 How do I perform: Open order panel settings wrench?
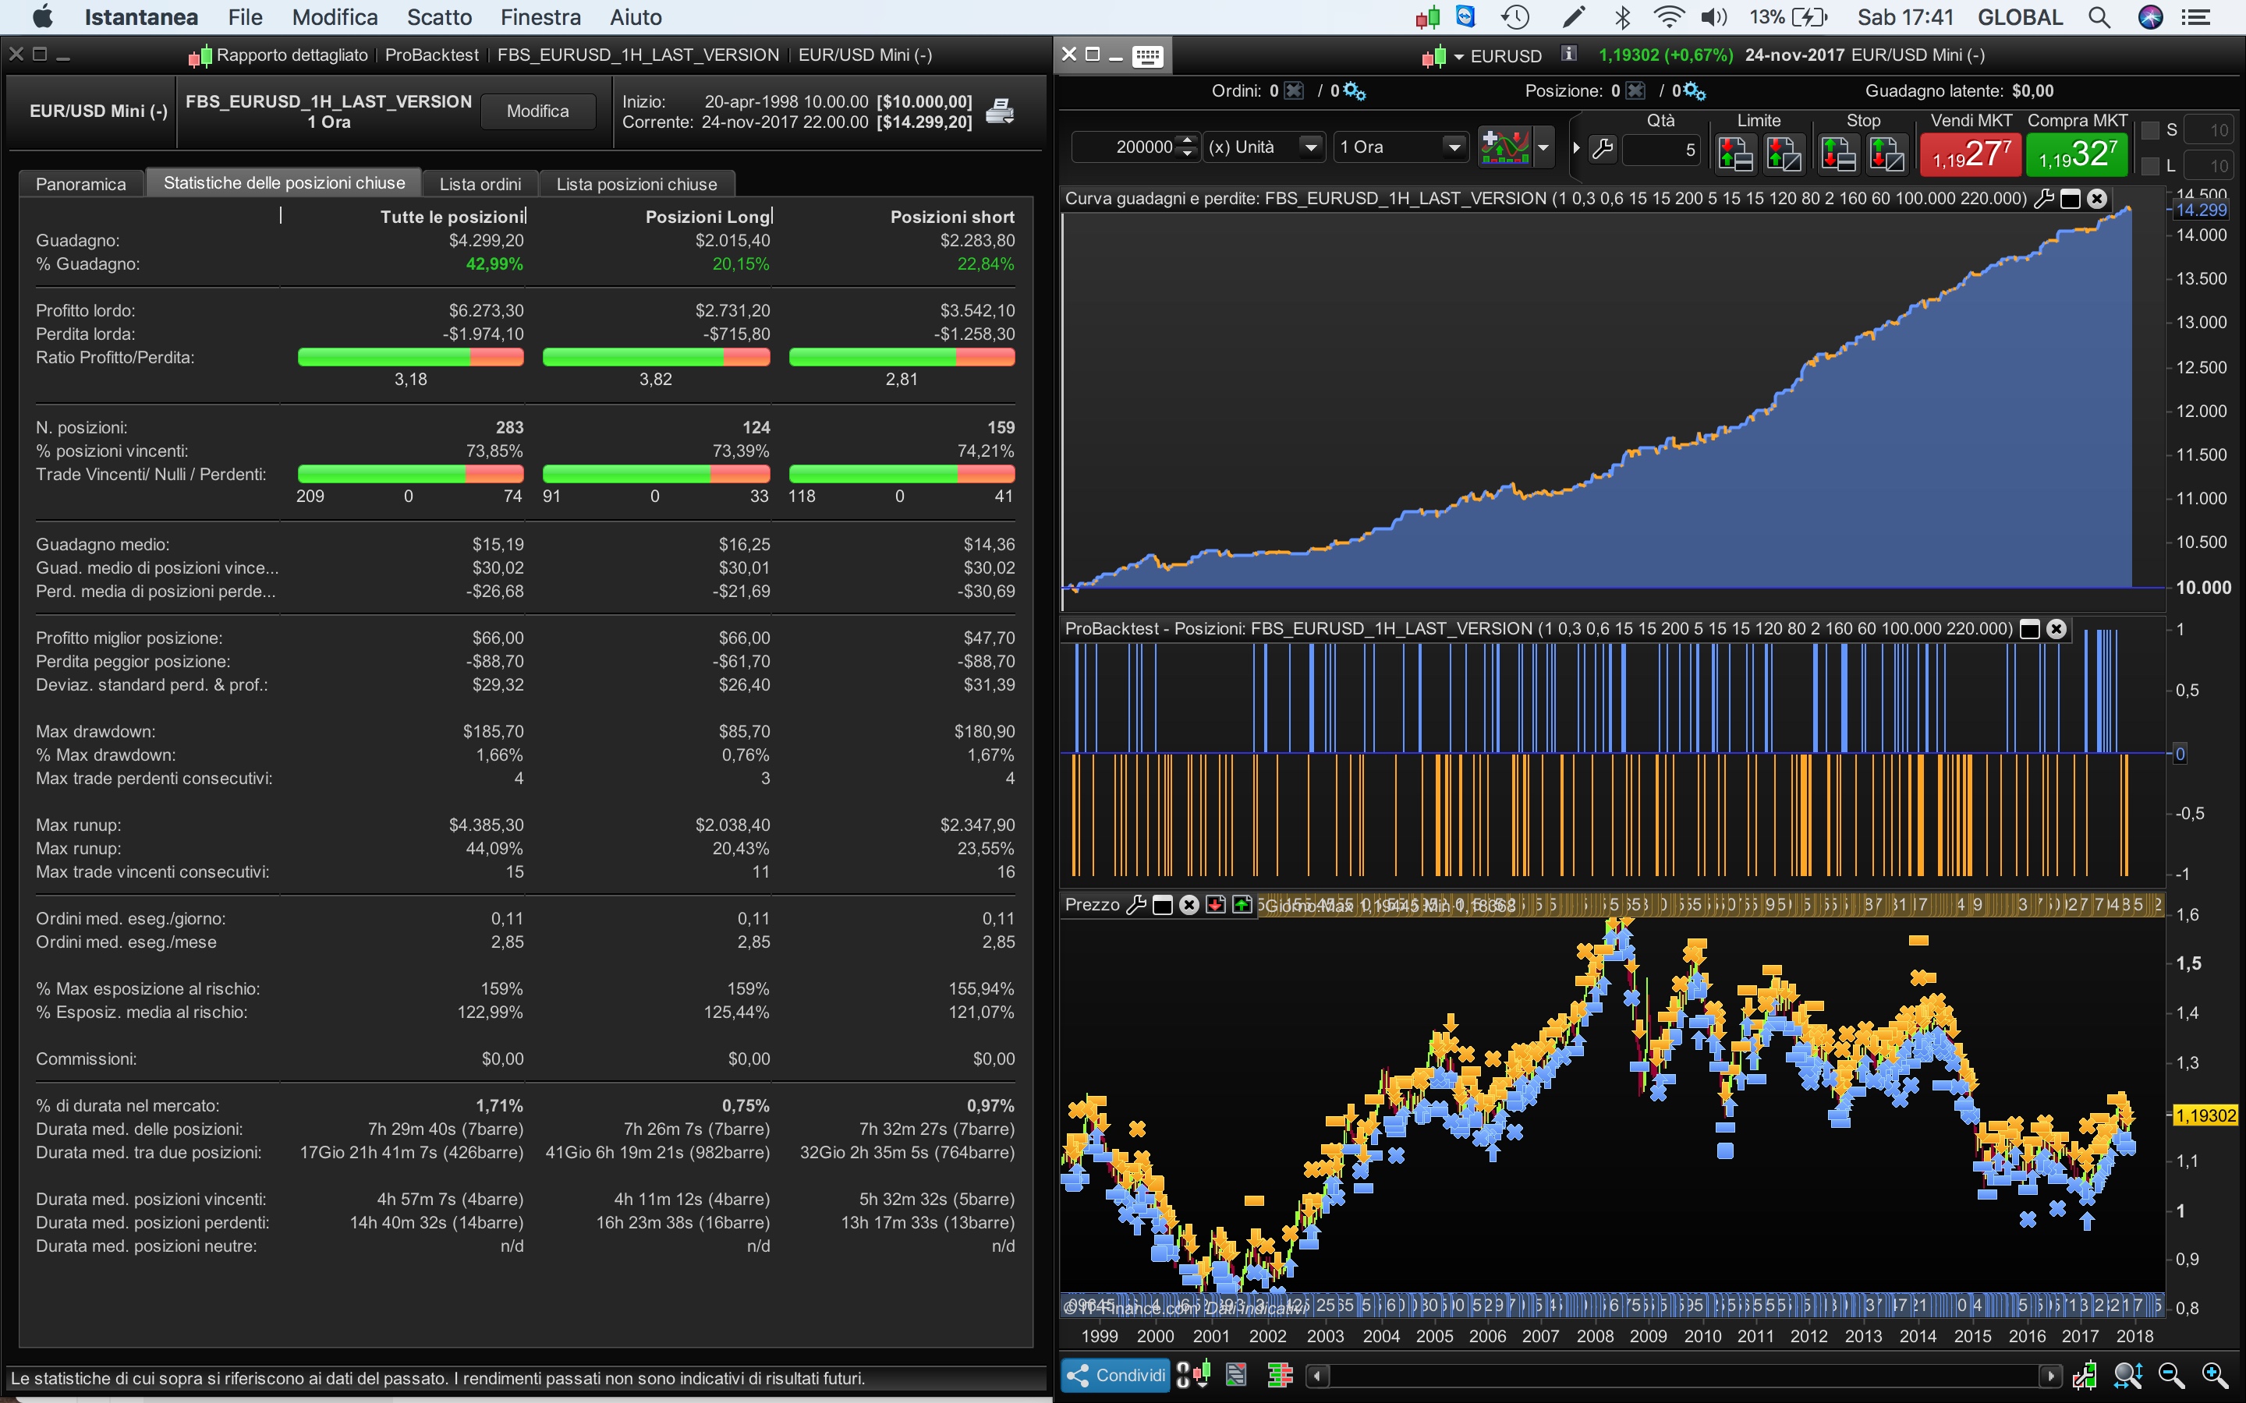pyautogui.click(x=1603, y=148)
